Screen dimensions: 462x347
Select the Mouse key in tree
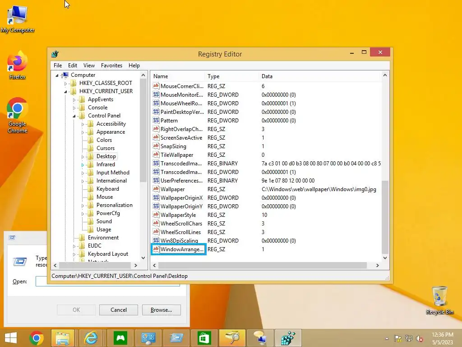[105, 197]
